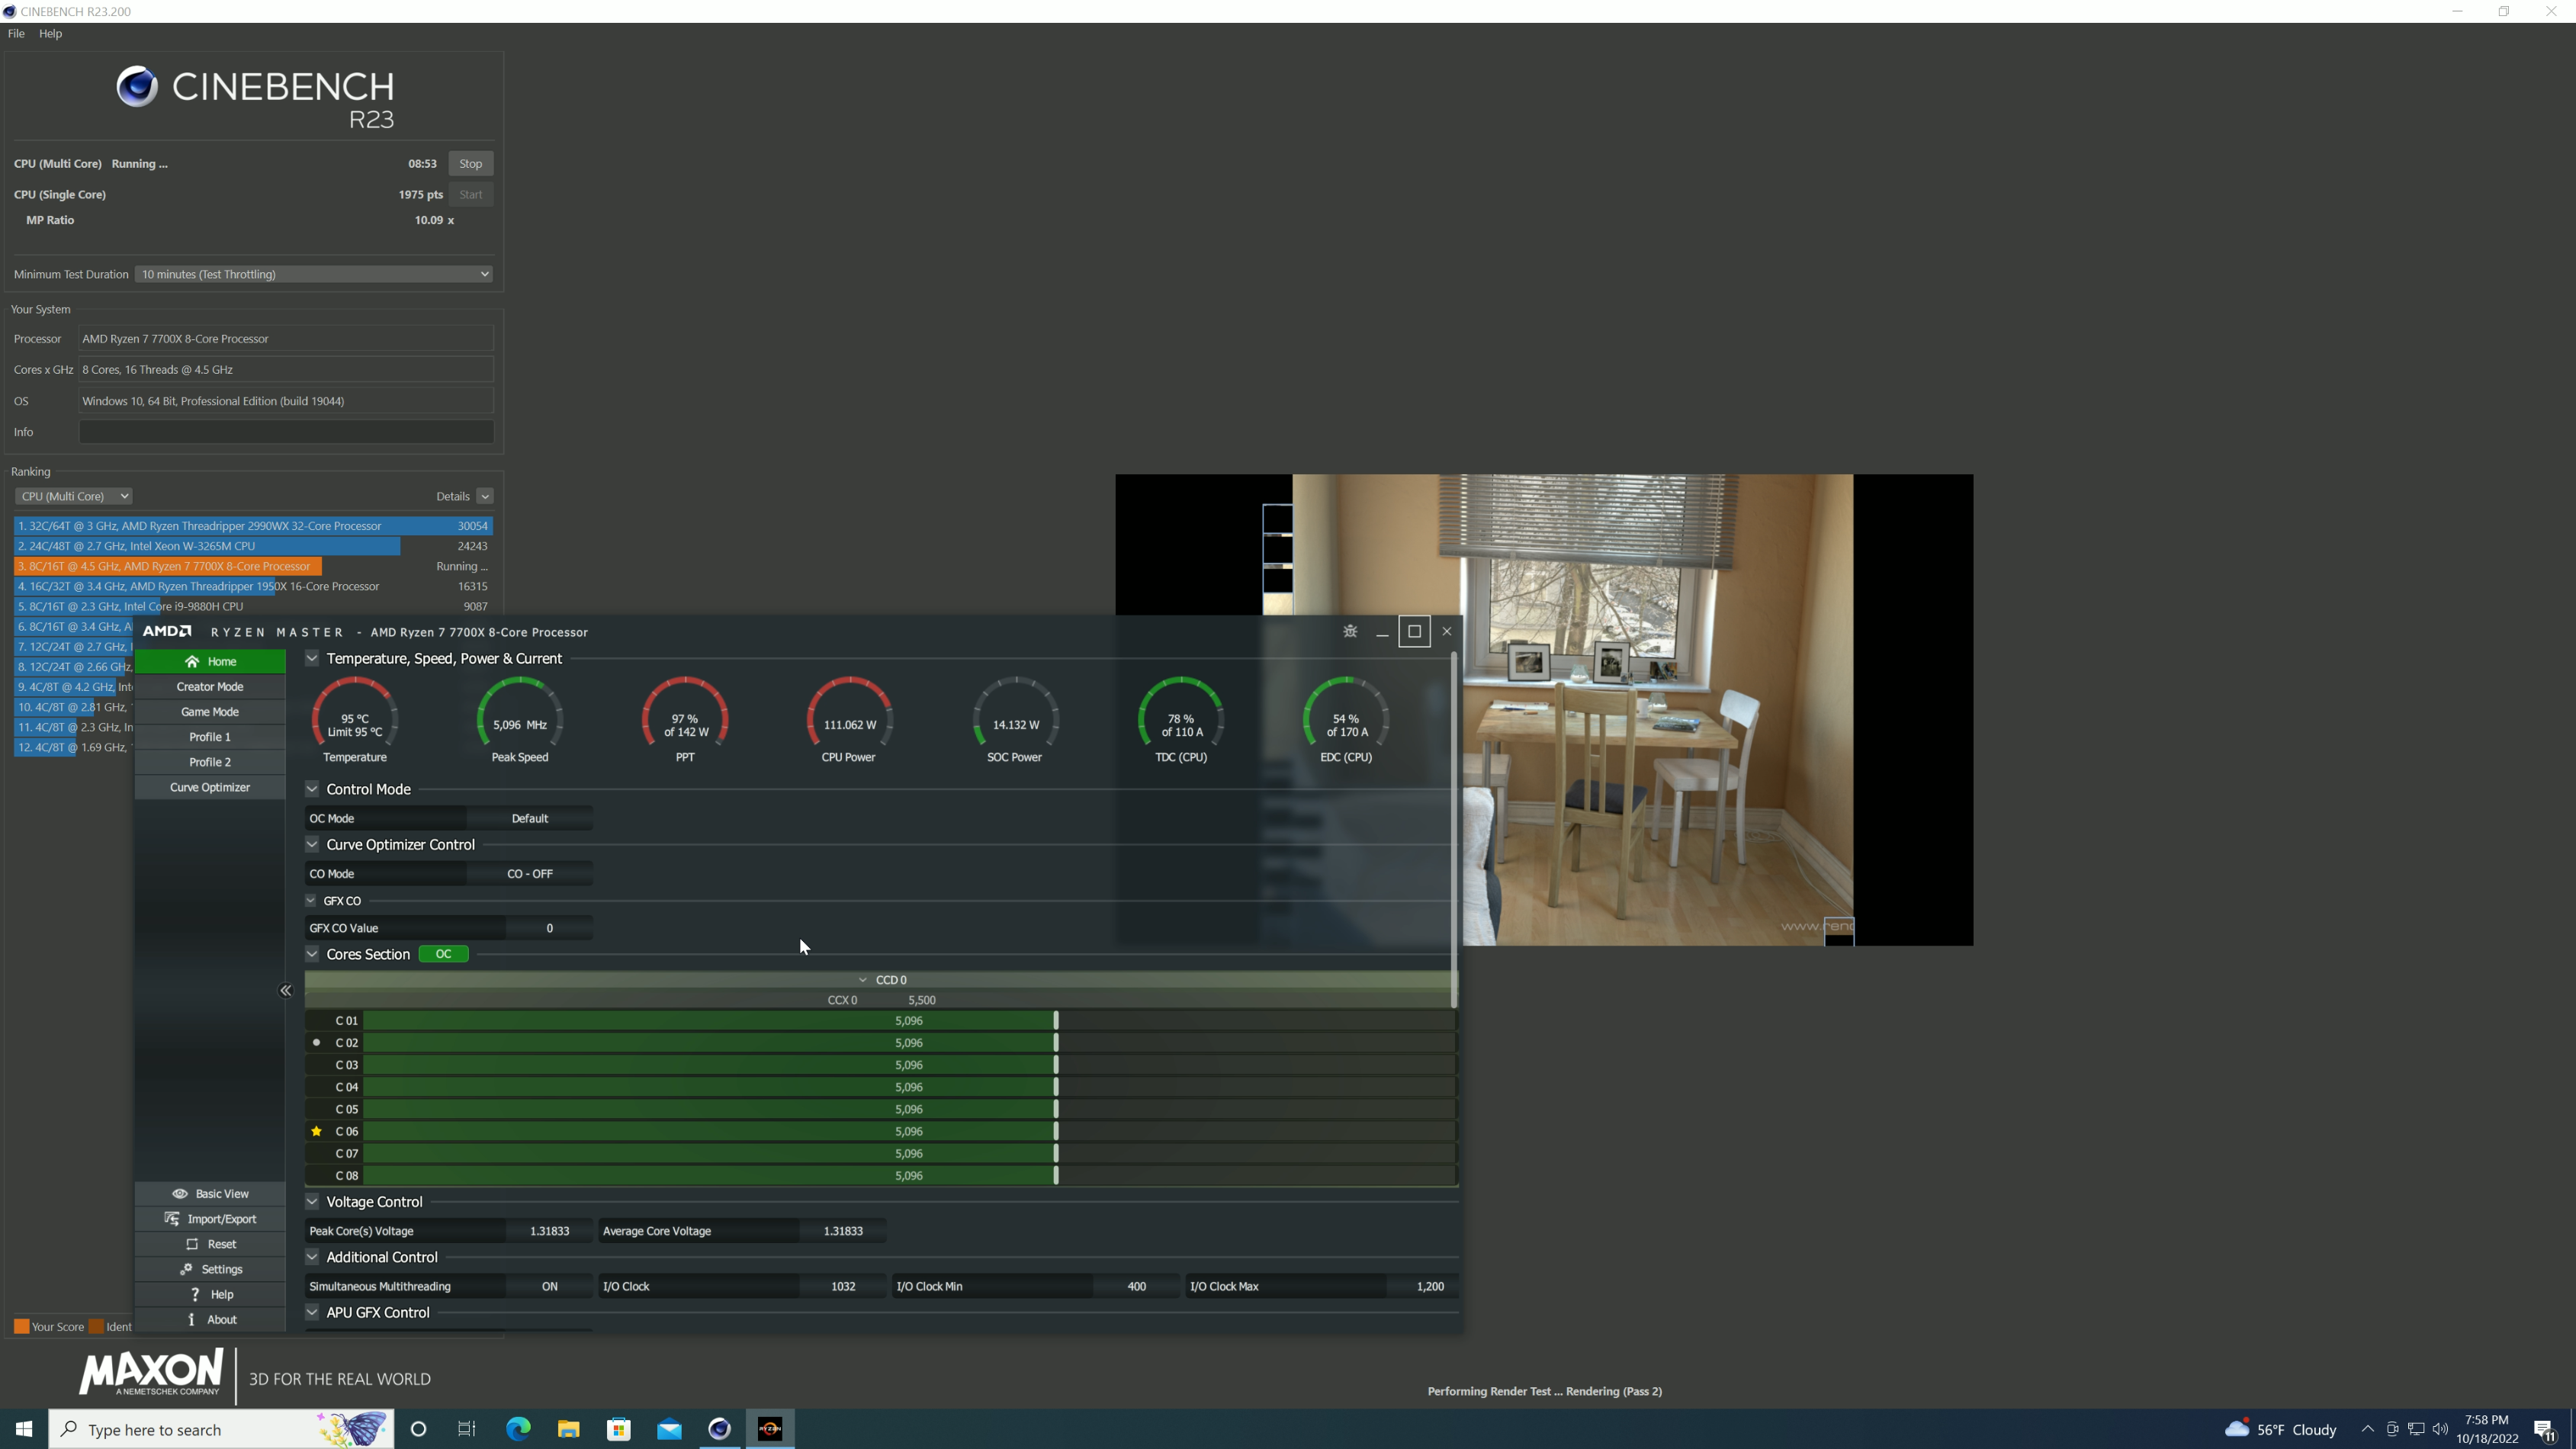Open Minimum Test Duration dropdown
Image resolution: width=2576 pixels, height=1449 pixels.
(x=314, y=274)
